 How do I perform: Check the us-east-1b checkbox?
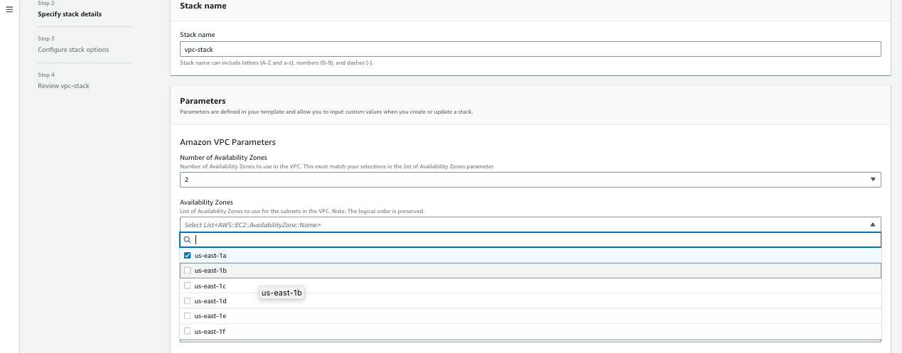188,271
